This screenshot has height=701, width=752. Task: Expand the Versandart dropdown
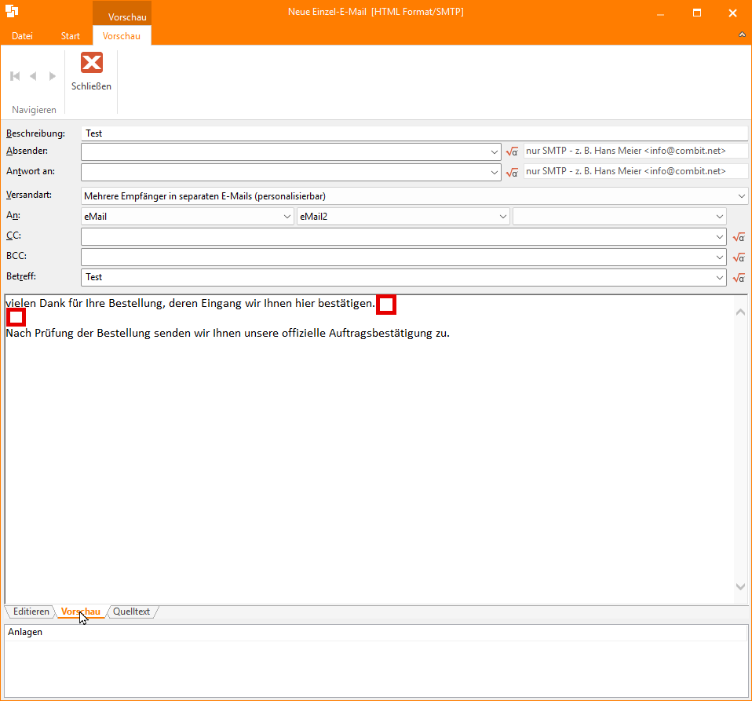tap(741, 196)
